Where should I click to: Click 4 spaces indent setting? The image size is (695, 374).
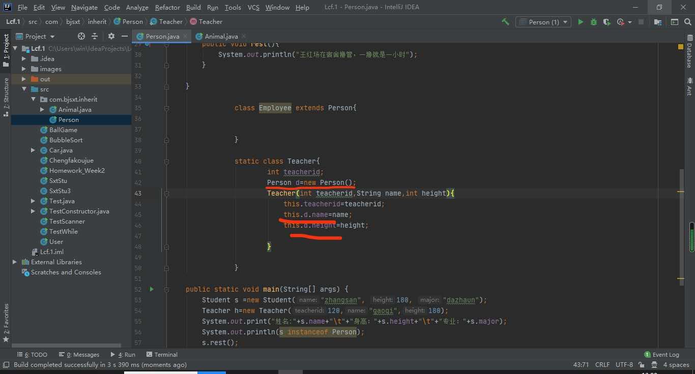pos(676,364)
